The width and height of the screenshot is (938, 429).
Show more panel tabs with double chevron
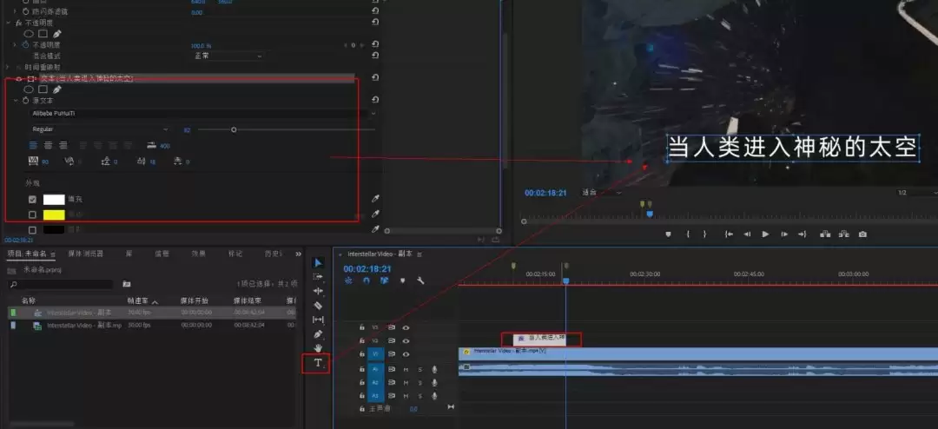coord(299,254)
